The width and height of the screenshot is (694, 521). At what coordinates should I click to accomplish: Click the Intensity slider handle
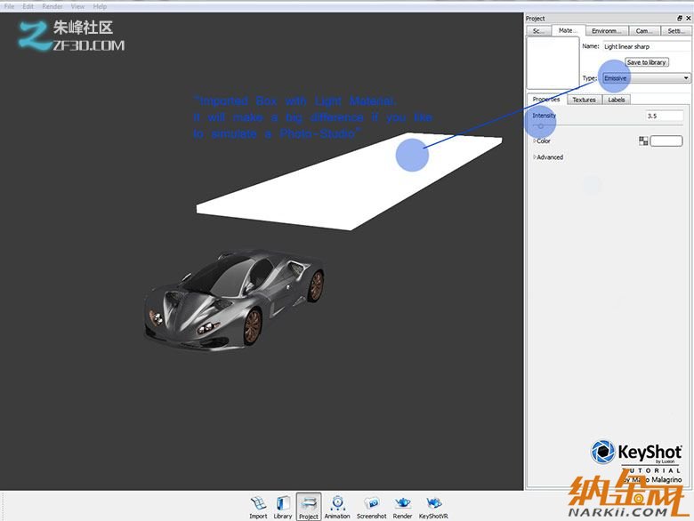[x=540, y=126]
